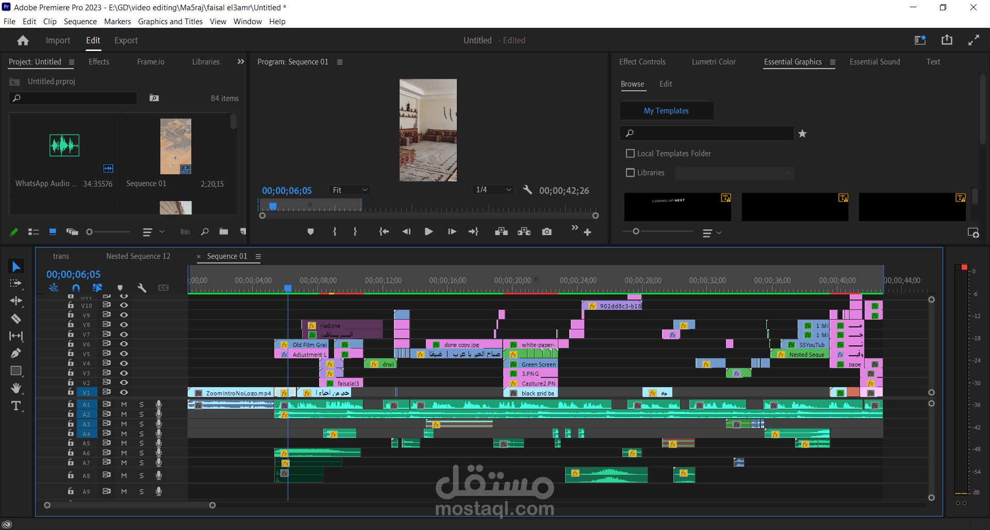Create a new bin in Project panel
The image size is (990, 530).
tap(223, 232)
